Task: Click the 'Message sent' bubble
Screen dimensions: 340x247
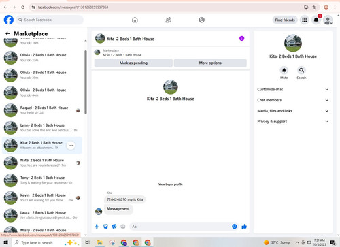Action: coord(118,209)
